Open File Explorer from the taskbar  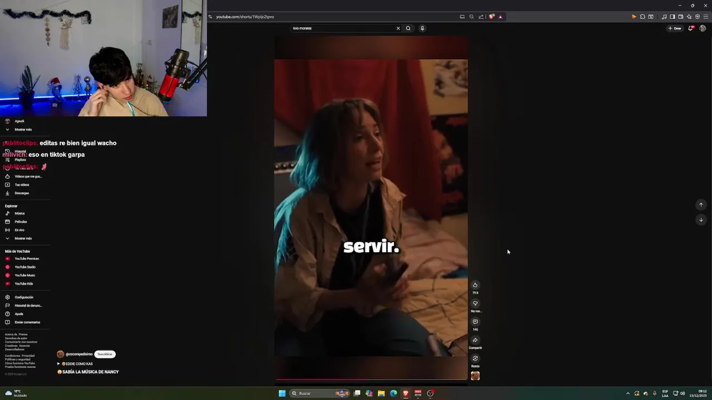click(381, 393)
